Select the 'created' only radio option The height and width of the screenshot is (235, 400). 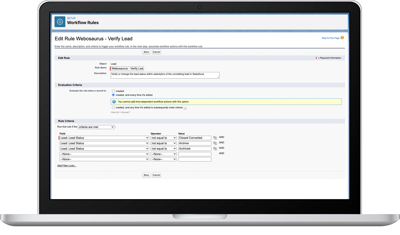pos(113,91)
